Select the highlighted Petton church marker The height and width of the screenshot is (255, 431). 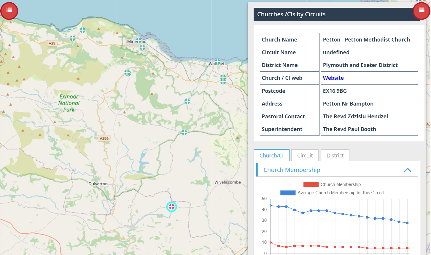point(171,207)
